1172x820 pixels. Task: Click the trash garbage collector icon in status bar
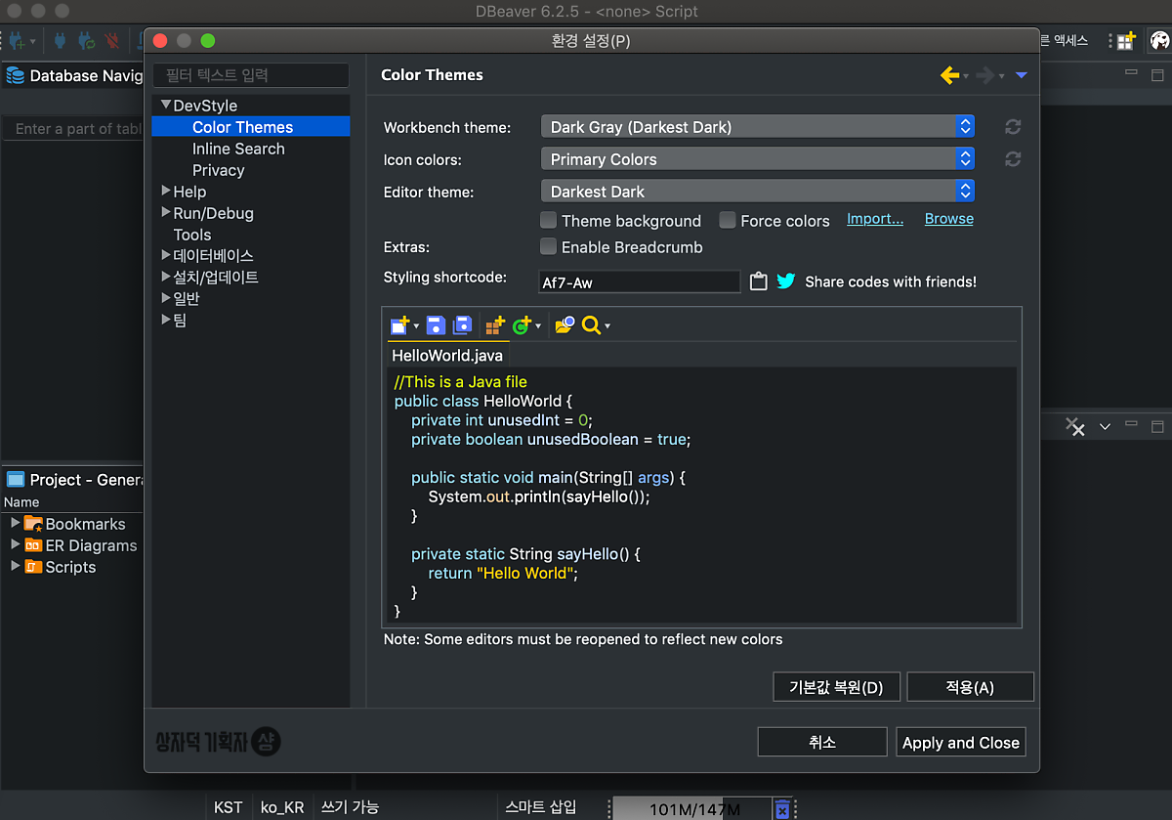[782, 808]
